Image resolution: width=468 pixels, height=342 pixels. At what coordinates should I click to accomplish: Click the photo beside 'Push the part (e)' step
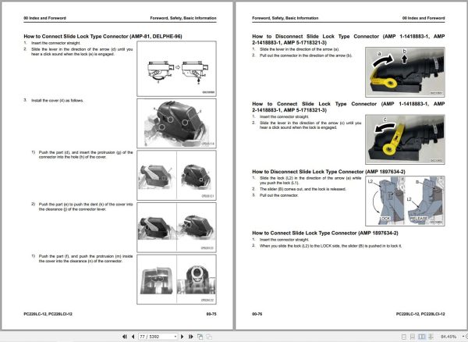(177, 227)
